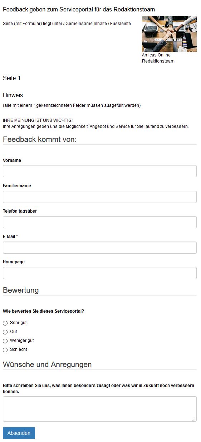
Task: Choose the 'Gut' rating option
Action: (5, 332)
